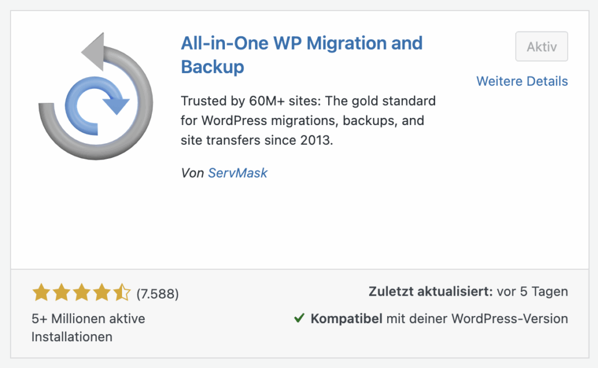Viewport: 598px width, 368px height.
Task: Click the green compatibility checkmark
Action: click(x=299, y=319)
